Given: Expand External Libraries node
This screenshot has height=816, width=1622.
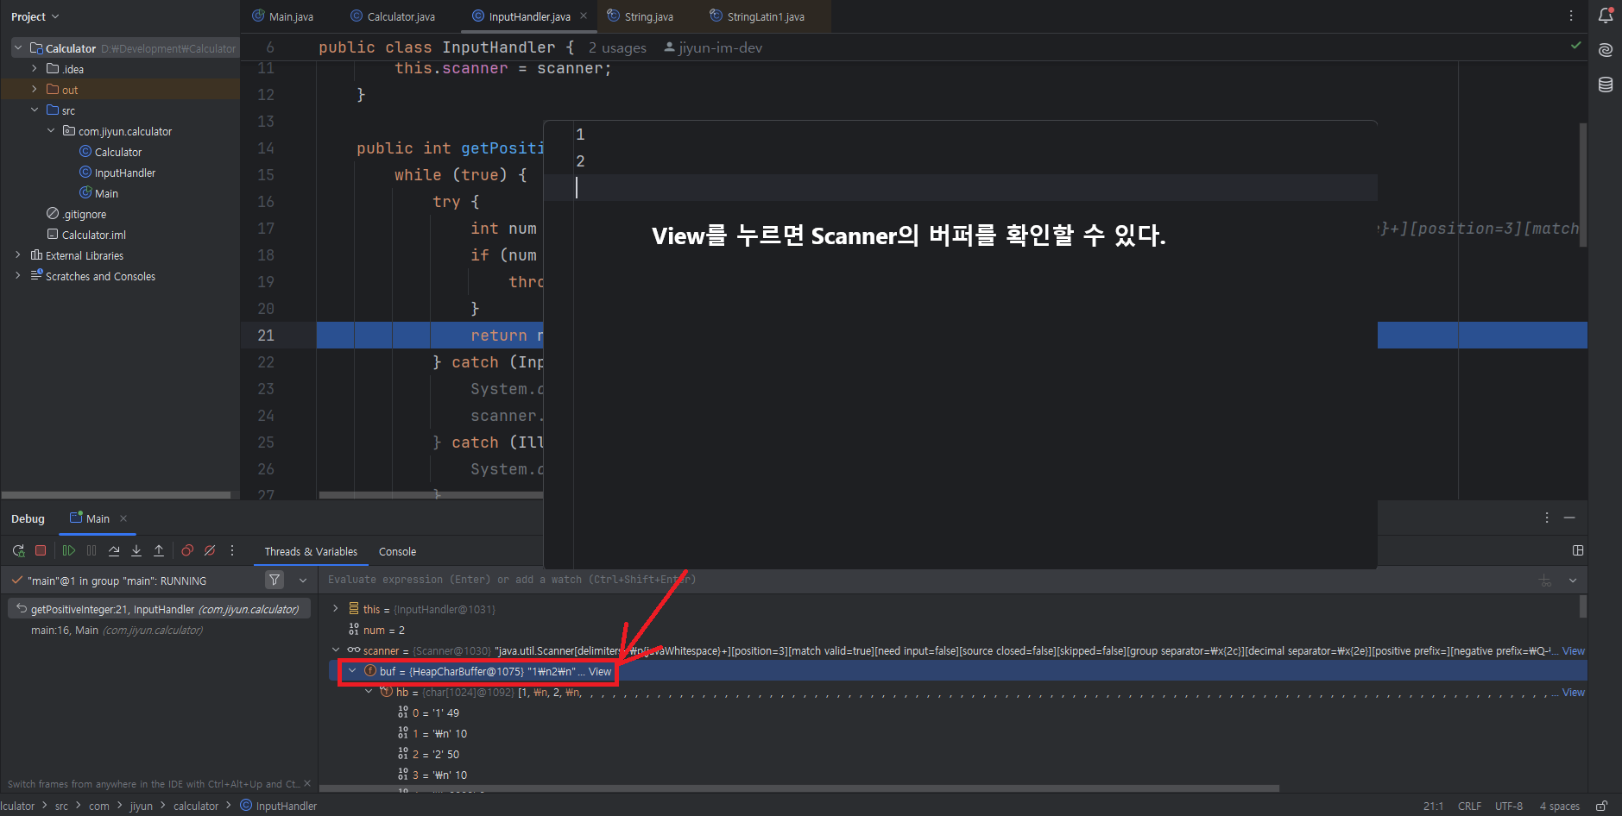Looking at the screenshot, I should (17, 254).
